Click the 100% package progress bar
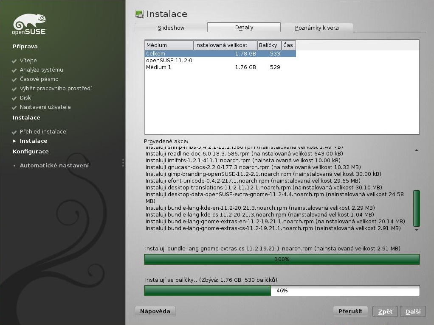Screen dimensions: 434x325 coord(282,259)
